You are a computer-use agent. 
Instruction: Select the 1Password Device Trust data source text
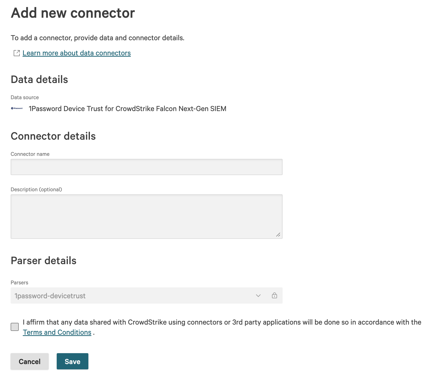pyautogui.click(x=127, y=109)
